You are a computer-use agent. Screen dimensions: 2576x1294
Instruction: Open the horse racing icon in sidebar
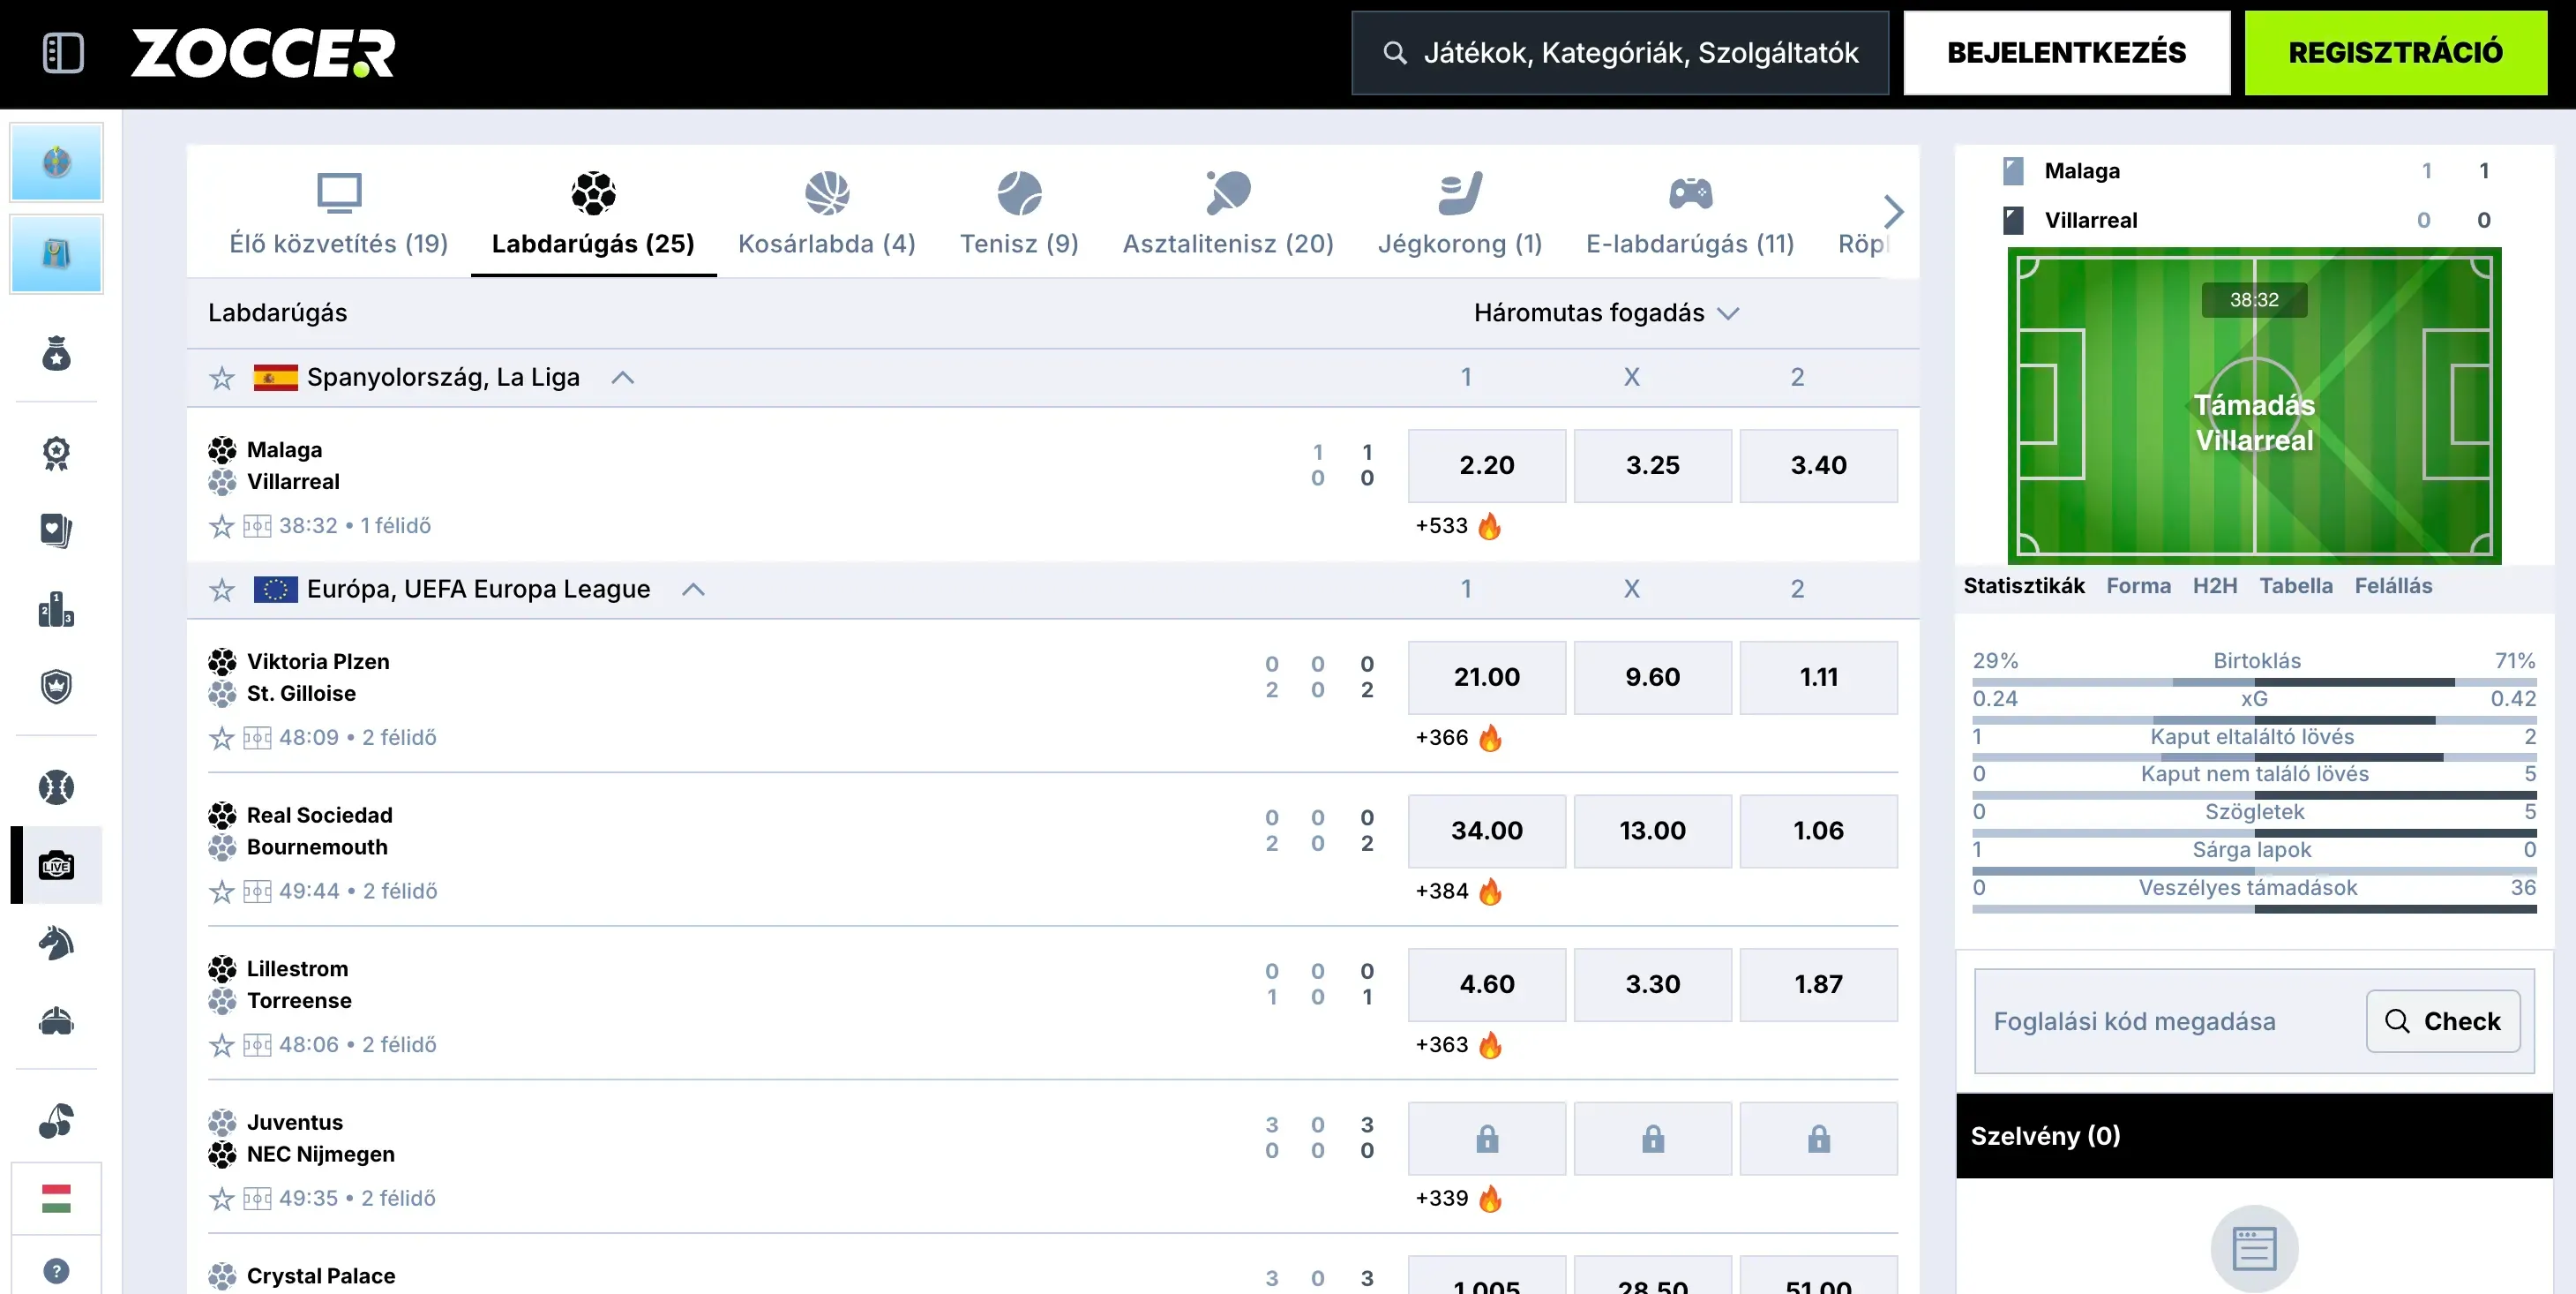56,944
